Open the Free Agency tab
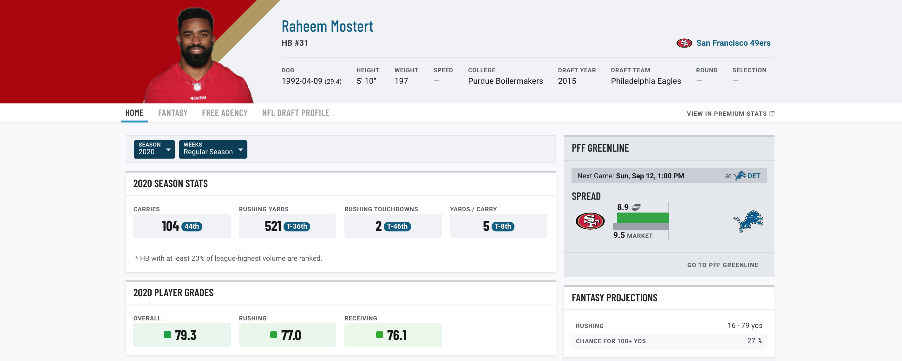 pos(225,113)
